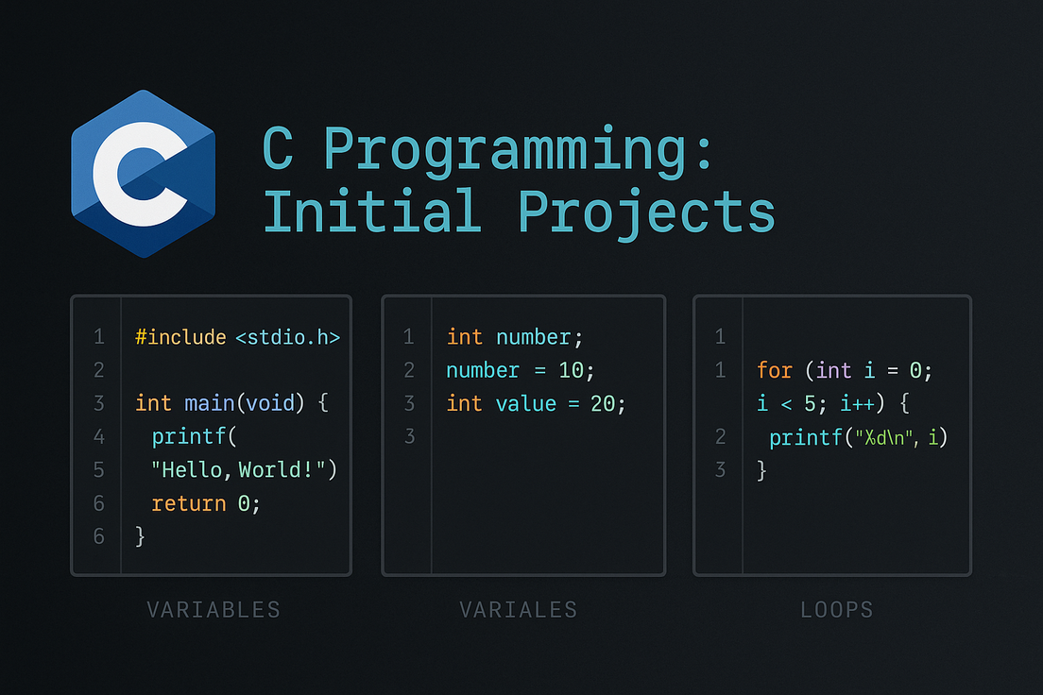Click the "i < 5; i++) {" line
This screenshot has height=695, width=1043.
point(833,403)
